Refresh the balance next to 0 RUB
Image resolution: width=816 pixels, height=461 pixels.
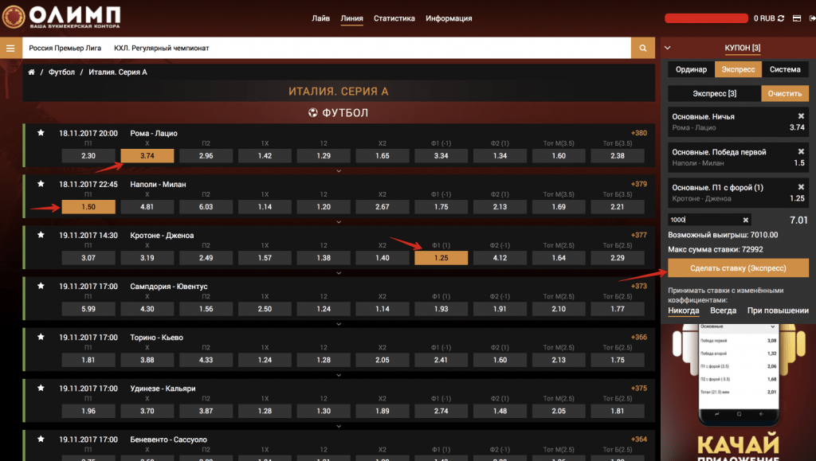782,18
